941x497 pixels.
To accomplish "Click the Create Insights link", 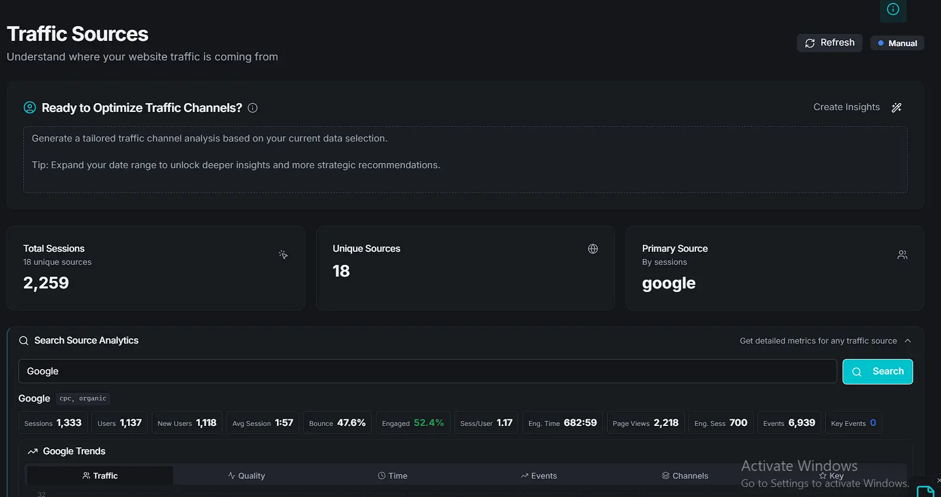I will (846, 107).
